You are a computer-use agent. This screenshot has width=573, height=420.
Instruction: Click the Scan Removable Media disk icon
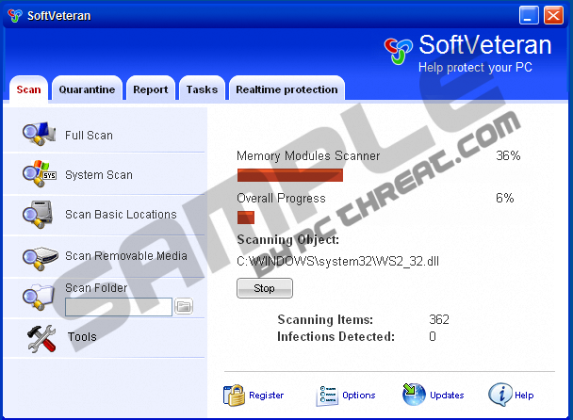[41, 258]
